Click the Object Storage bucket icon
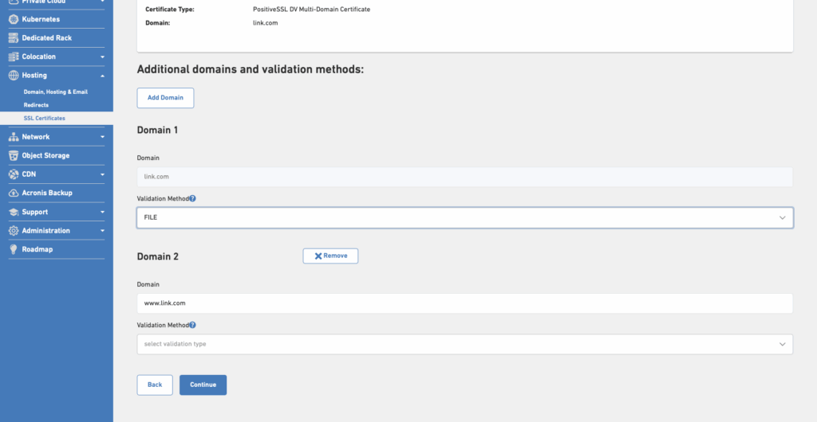 click(x=14, y=155)
